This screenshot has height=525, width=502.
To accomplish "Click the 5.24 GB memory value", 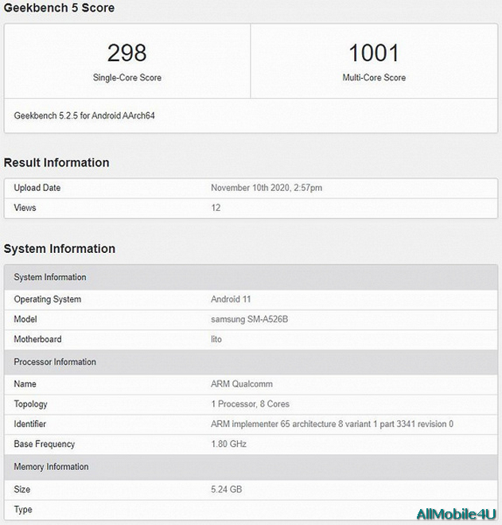I will [x=227, y=489].
